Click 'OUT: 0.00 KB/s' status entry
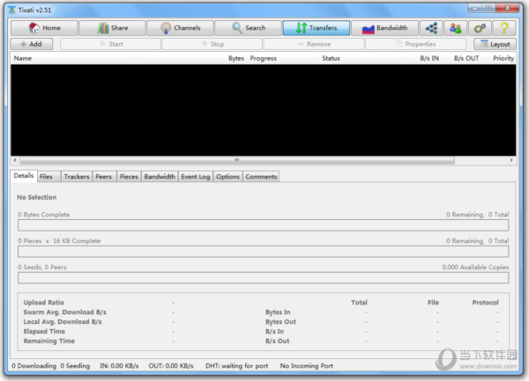The height and width of the screenshot is (381, 529). click(x=171, y=366)
